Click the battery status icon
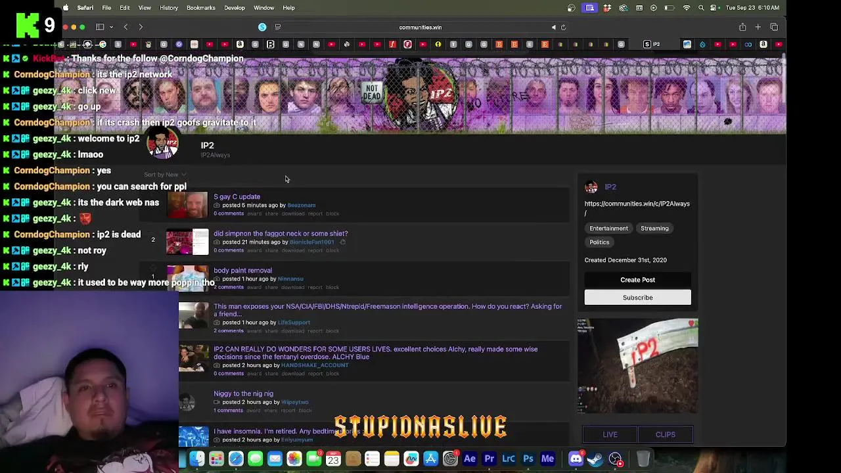 pyautogui.click(x=669, y=8)
